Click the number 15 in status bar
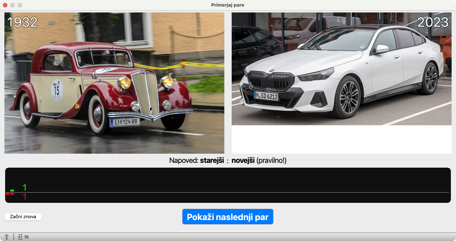The image size is (456, 241). [26, 237]
